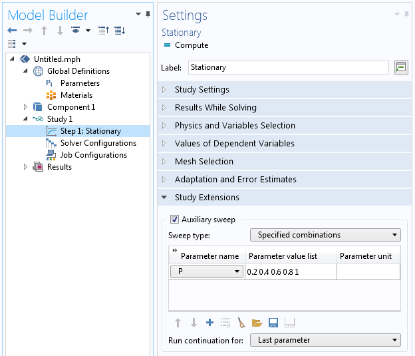Screen dimensions: 415x356
Task: Click the Previous node back arrow
Action: point(12,31)
